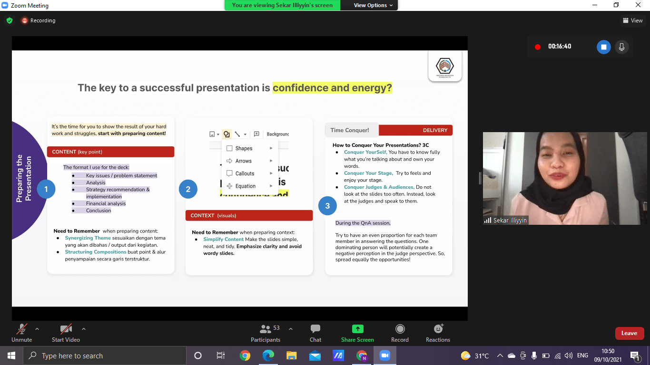Expand audio options arrow next to Unmute

click(x=37, y=329)
